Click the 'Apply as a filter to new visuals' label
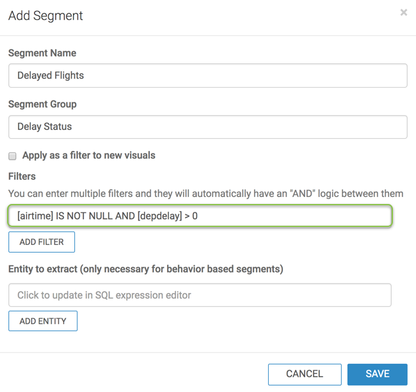The image size is (416, 392). pyautogui.click(x=88, y=155)
